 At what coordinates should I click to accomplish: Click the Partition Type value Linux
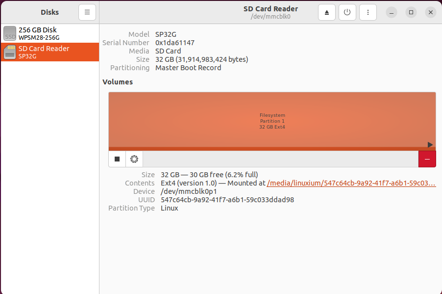[x=170, y=208]
